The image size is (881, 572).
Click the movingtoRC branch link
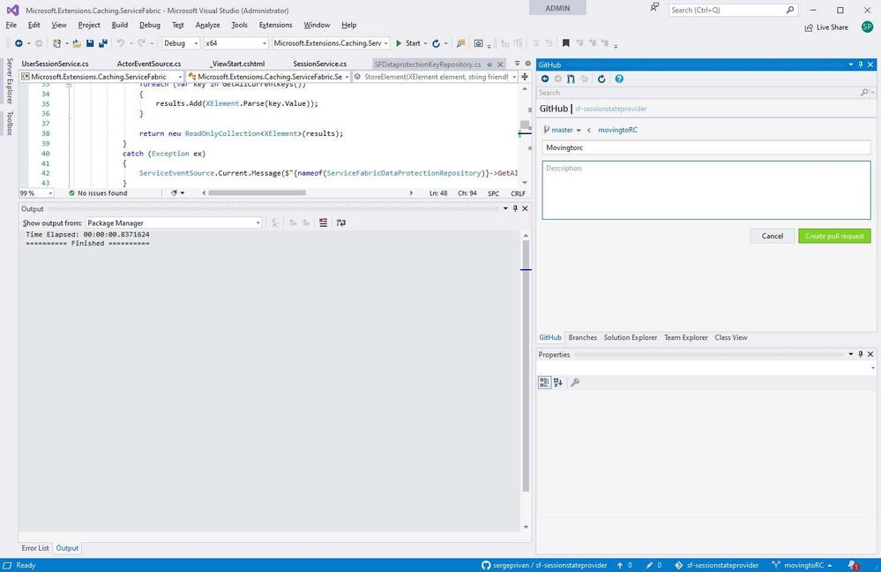(x=617, y=130)
